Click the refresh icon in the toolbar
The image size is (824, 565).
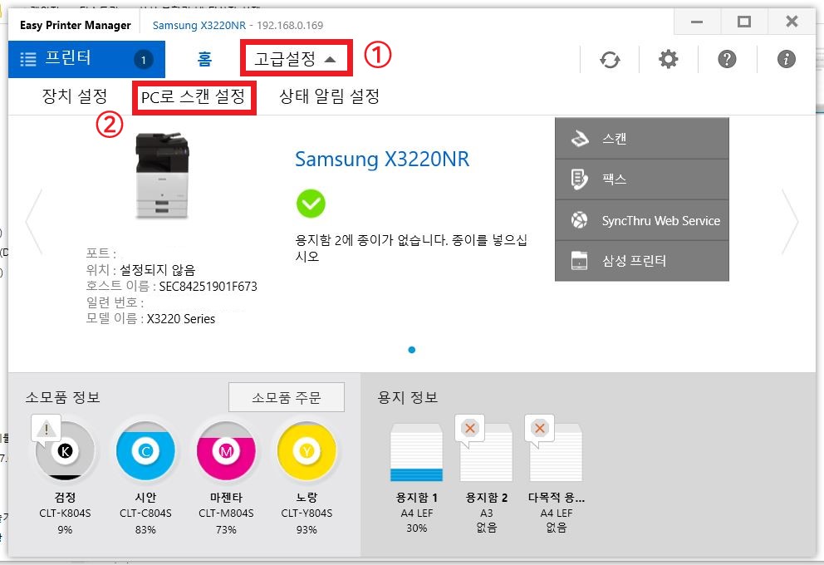[x=610, y=59]
